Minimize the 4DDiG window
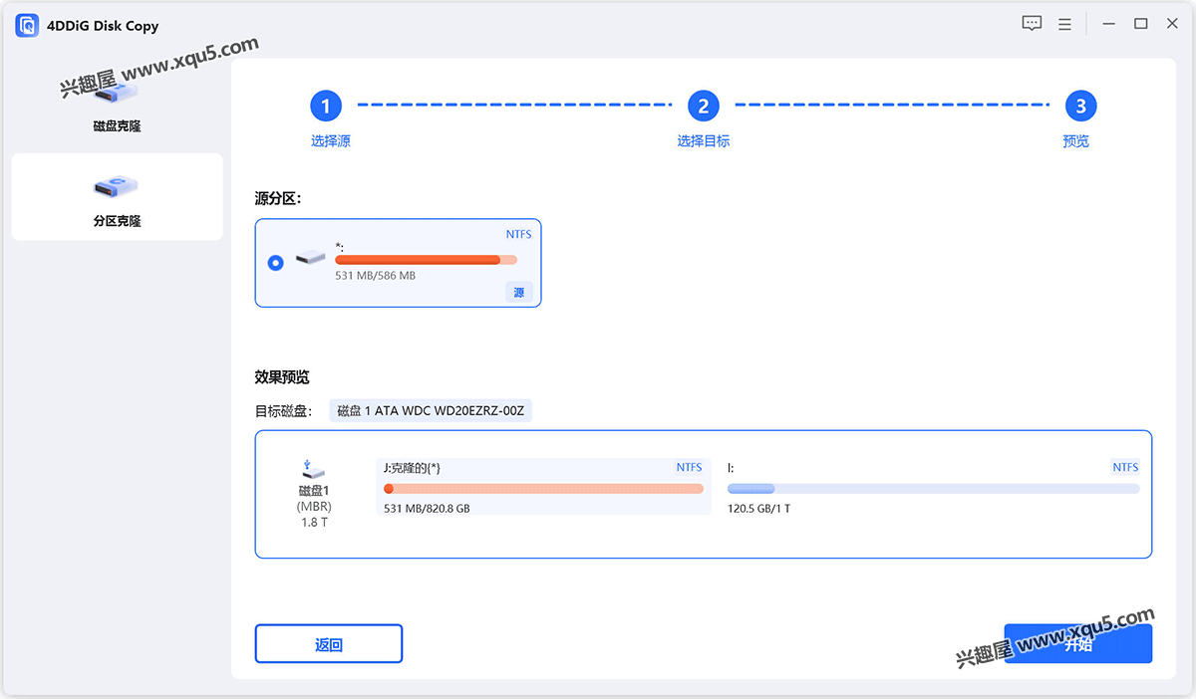1196x699 pixels. point(1108,24)
